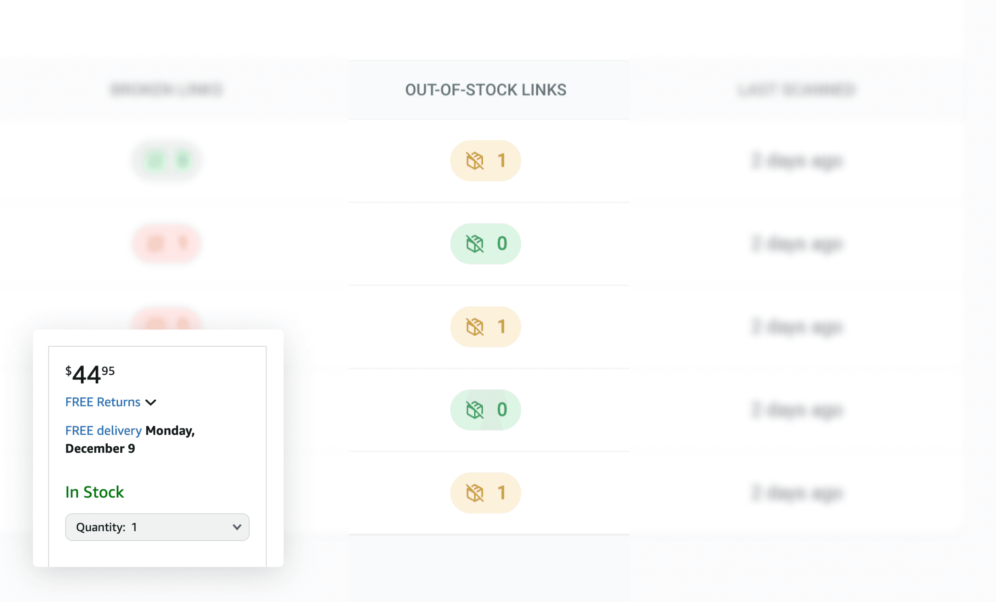The width and height of the screenshot is (996, 602).
Task: Click the out-of-stock box icon in first row
Action: tap(475, 161)
